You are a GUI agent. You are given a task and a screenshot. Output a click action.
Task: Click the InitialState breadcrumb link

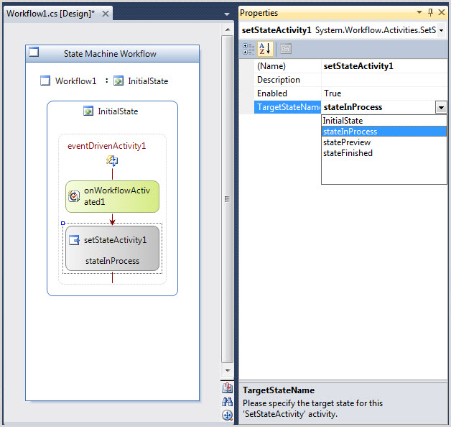(x=148, y=81)
